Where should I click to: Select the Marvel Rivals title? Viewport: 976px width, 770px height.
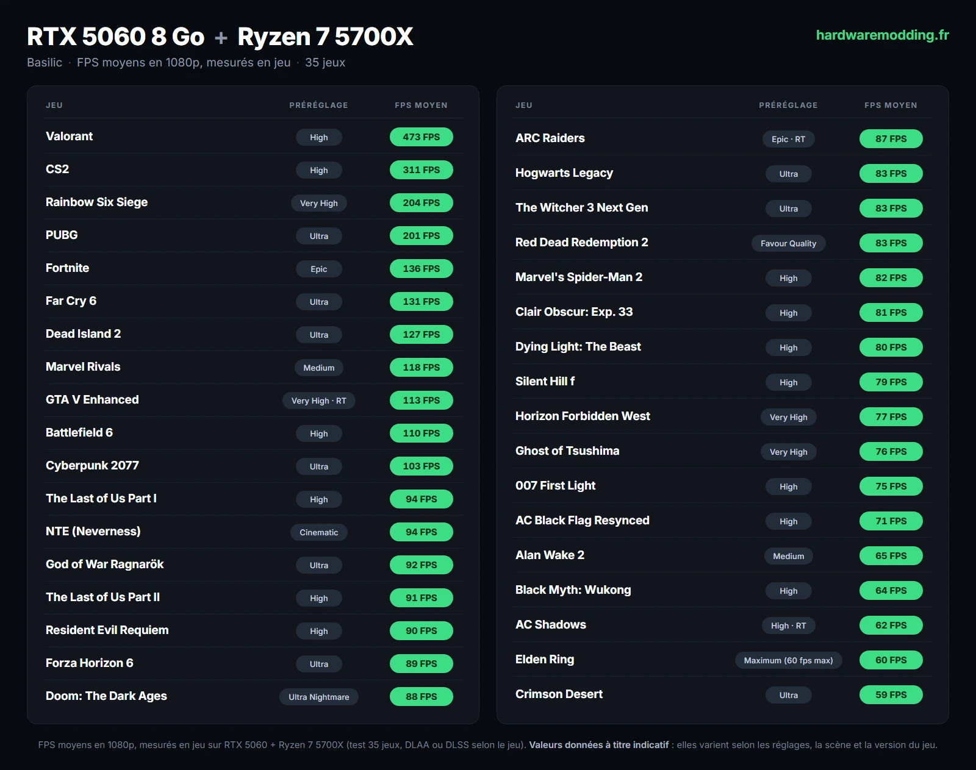tap(83, 367)
